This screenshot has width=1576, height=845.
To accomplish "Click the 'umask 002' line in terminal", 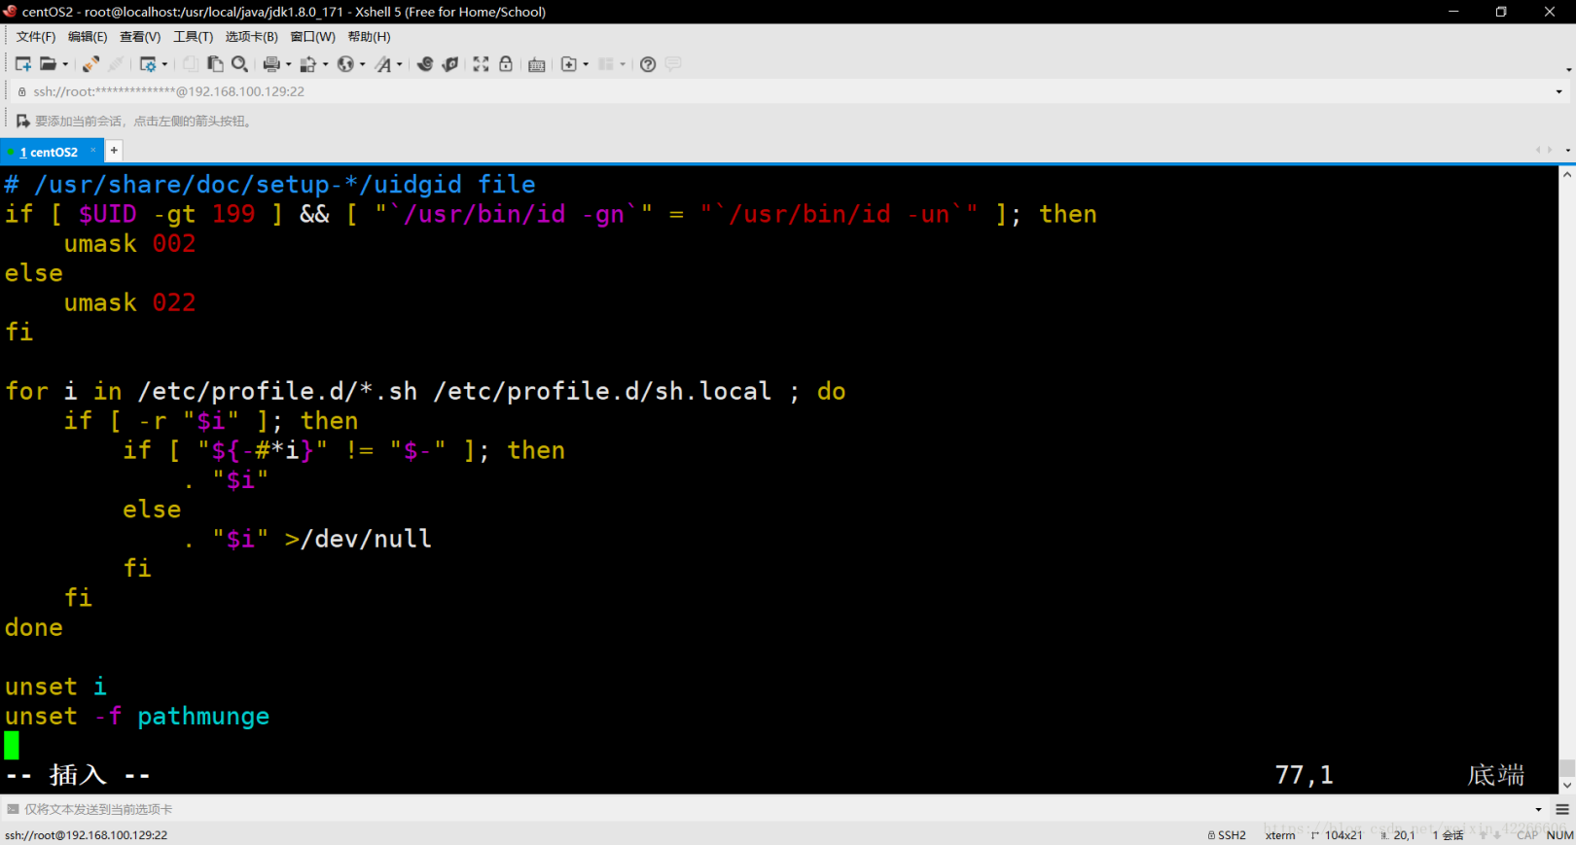I will point(129,244).
